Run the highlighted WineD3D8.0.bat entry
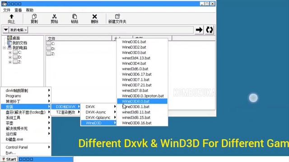 (142, 101)
